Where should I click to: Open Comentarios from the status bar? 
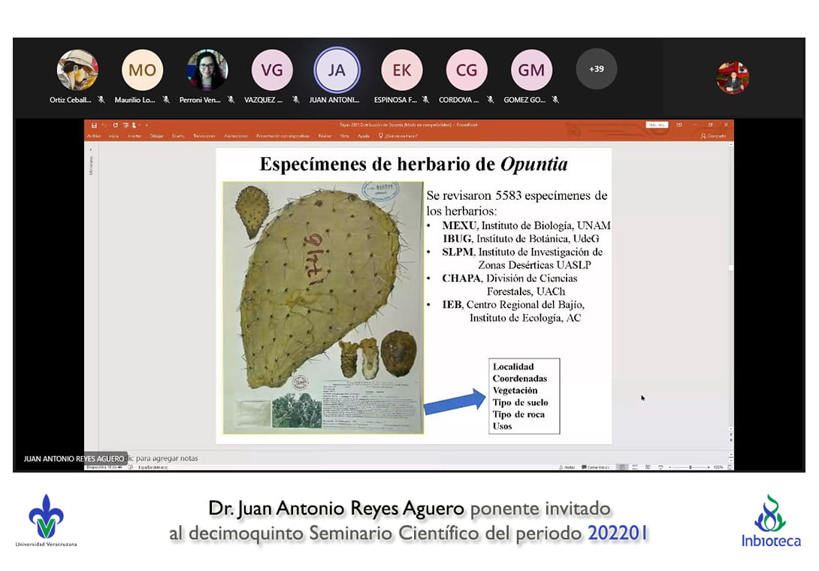(597, 467)
